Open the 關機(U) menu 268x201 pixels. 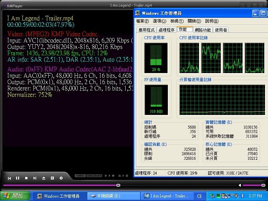point(194,21)
